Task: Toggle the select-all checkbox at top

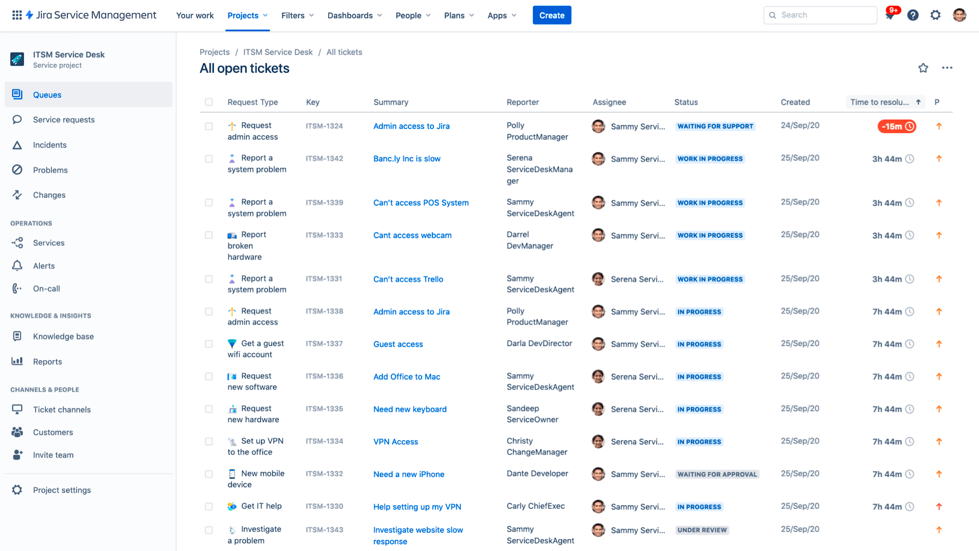Action: [x=209, y=102]
